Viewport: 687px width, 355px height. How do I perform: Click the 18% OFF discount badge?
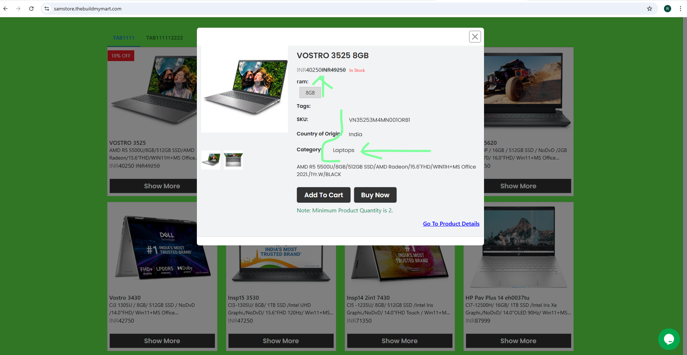121,56
